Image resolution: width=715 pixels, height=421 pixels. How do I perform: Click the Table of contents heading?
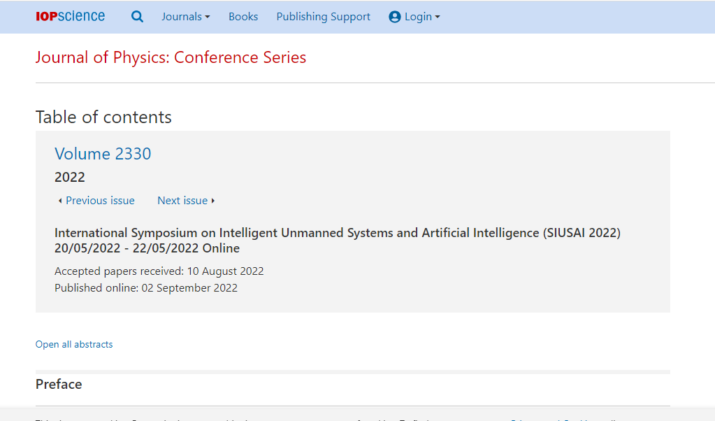103,117
